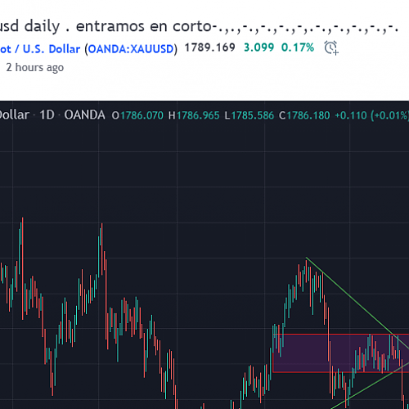Click the open value O1786.070
This screenshot has height=409, width=409.
(137, 115)
